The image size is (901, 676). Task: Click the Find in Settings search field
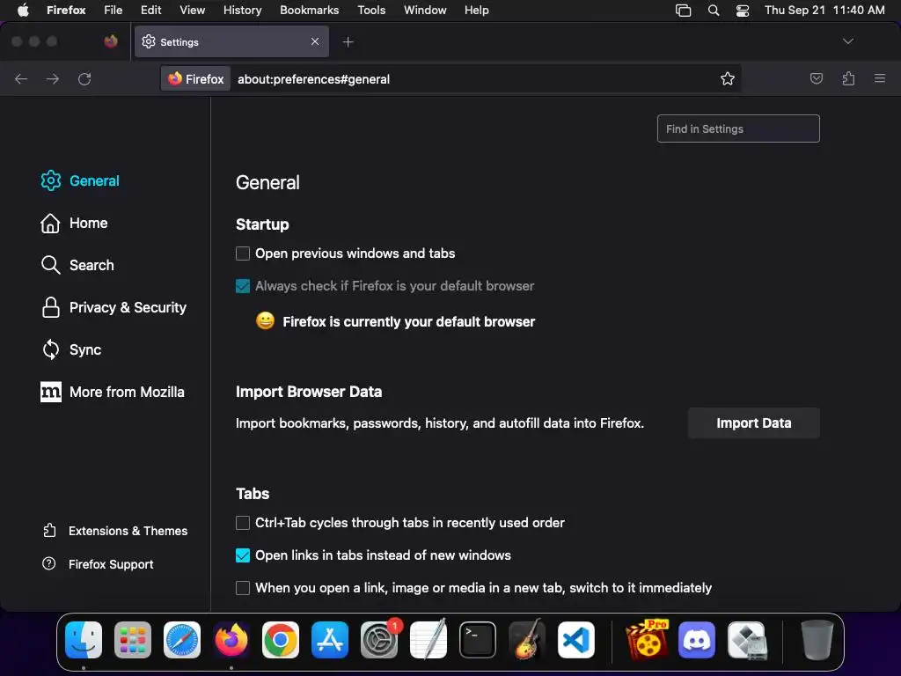click(738, 129)
